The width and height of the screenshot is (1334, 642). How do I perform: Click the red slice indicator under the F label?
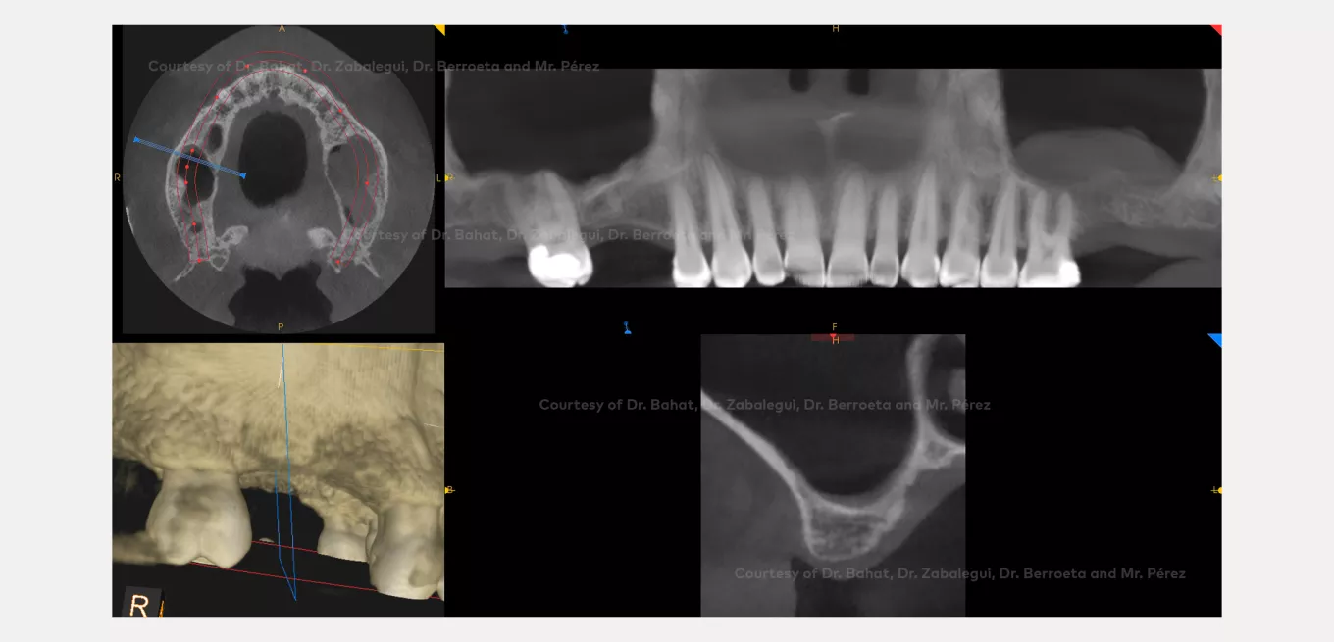(833, 337)
